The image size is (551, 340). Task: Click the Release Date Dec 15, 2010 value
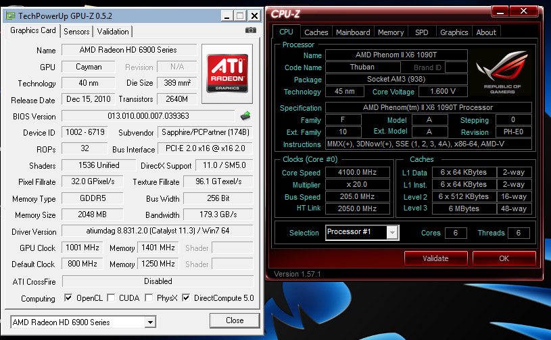88,99
